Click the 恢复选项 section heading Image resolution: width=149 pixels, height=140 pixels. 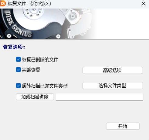14,47
